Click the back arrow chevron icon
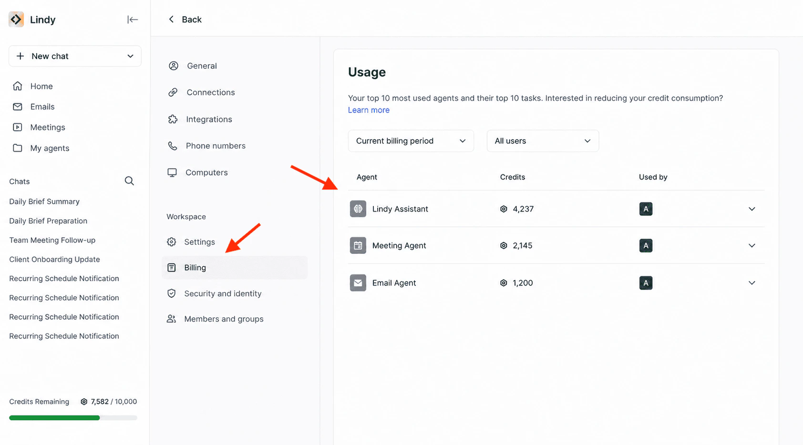The height and width of the screenshot is (445, 803). (x=171, y=20)
